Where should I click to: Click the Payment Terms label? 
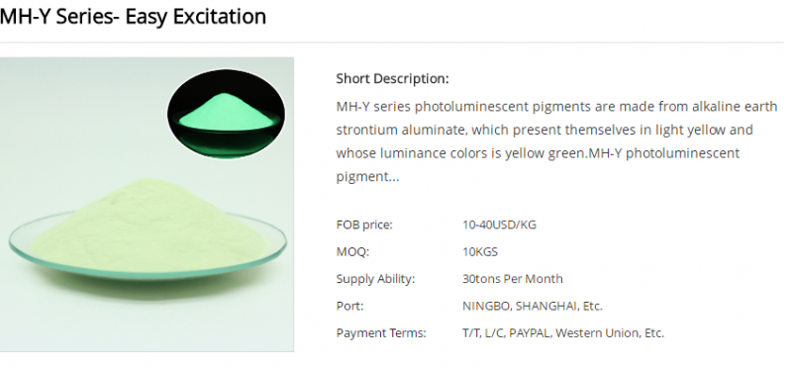click(x=381, y=333)
